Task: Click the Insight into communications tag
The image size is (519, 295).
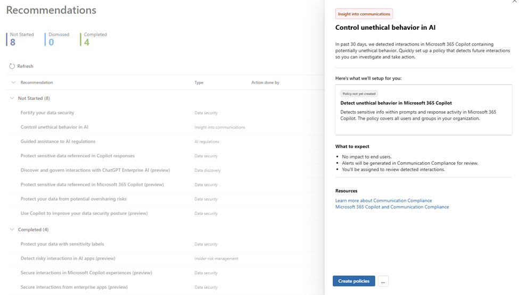Action: pos(364,14)
